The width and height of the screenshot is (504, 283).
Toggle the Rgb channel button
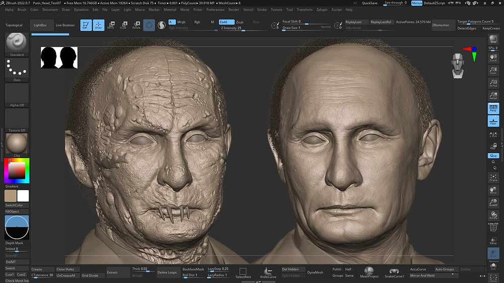point(197,22)
